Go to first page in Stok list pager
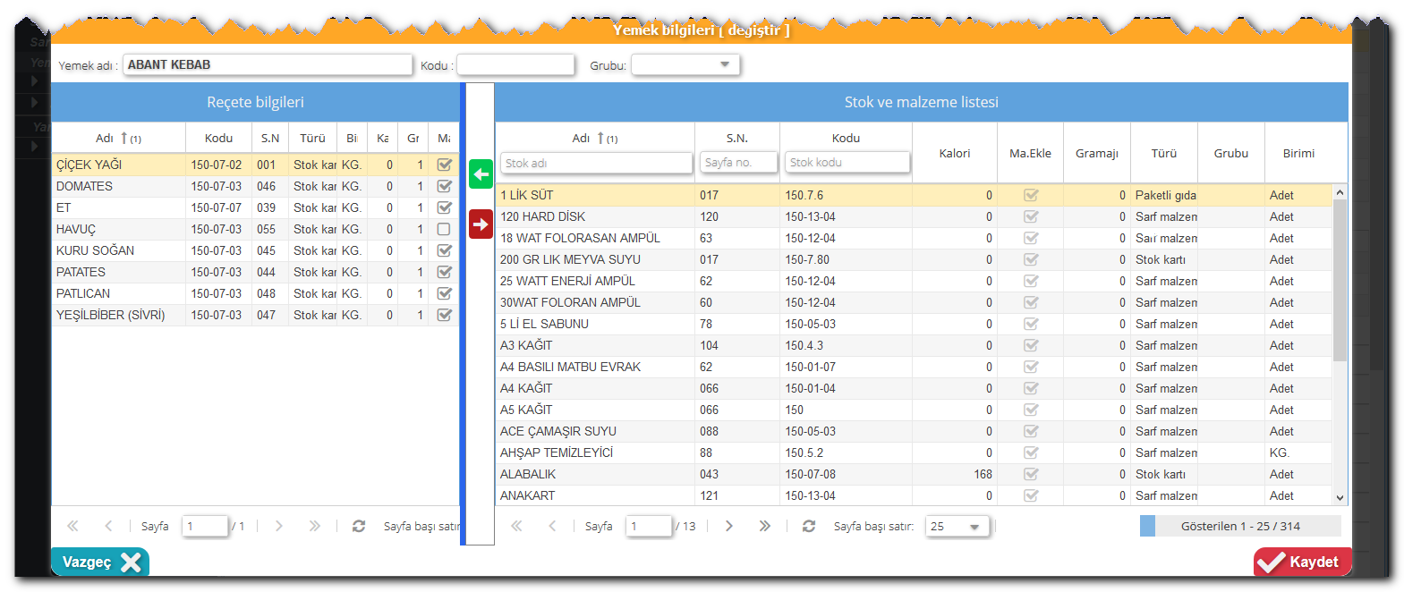Viewport: 1404px width, 592px height. click(x=516, y=526)
